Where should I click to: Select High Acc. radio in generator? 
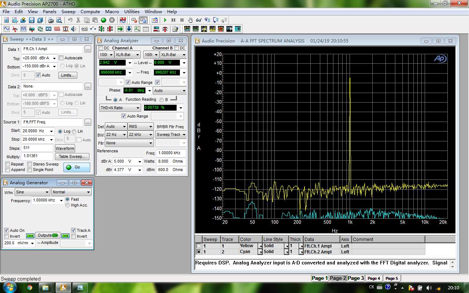[x=67, y=205]
